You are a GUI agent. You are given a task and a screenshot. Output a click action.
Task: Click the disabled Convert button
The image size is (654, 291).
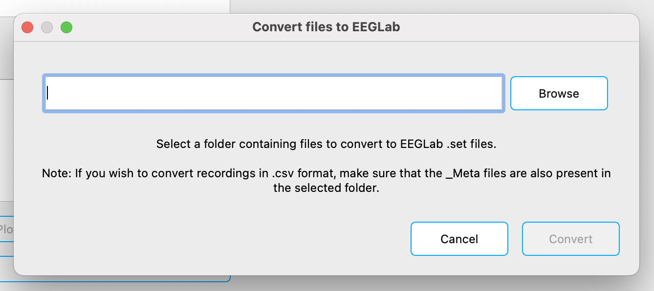[x=570, y=239]
